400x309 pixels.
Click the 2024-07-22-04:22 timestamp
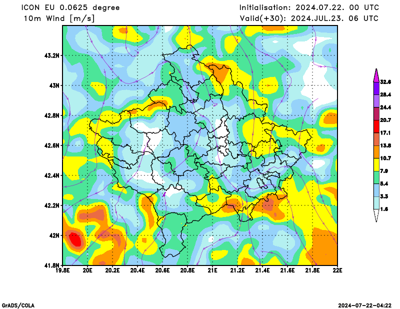click(365, 305)
